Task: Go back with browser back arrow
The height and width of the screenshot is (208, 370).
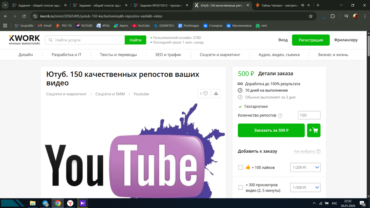Action: pyautogui.click(x=6, y=16)
